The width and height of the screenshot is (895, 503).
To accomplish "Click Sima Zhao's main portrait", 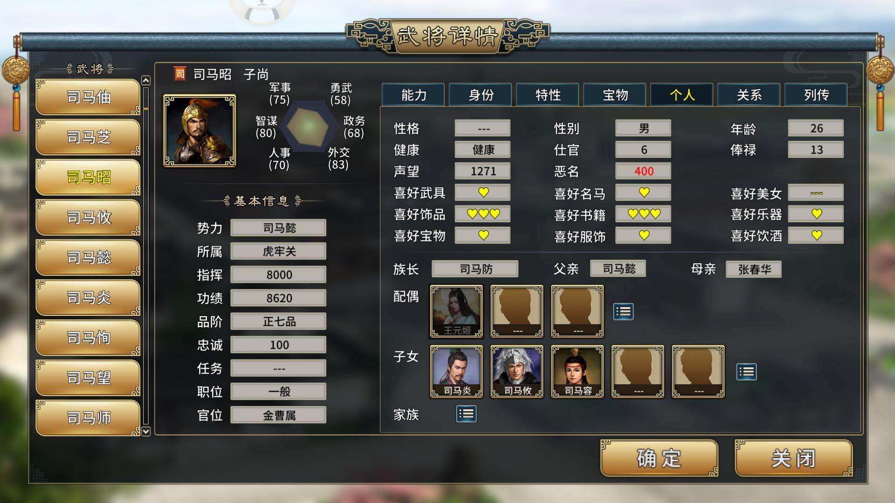I will click(x=200, y=130).
